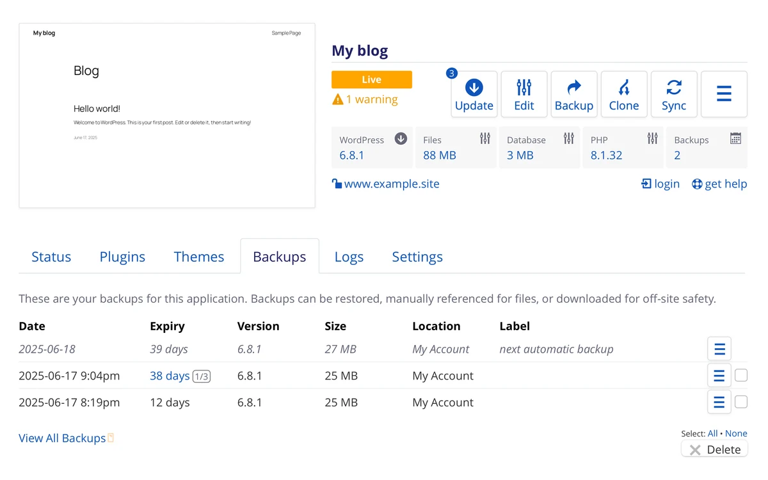Click the WordPress version 6.8.1 value
768x480 pixels.
pyautogui.click(x=352, y=155)
